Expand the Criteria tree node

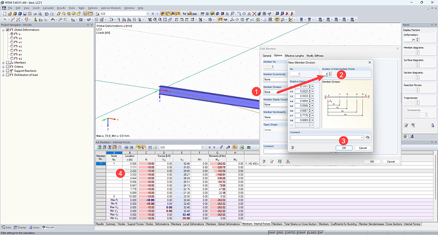point(3,67)
